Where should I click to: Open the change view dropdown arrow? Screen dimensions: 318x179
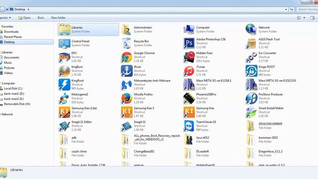304,18
